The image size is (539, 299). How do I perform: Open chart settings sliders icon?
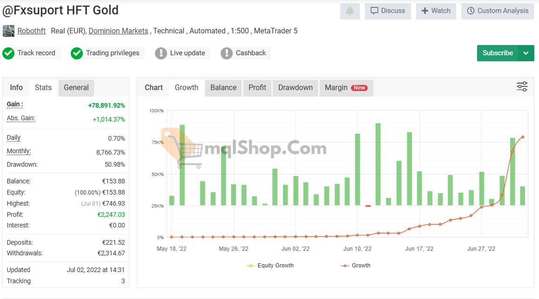(x=522, y=87)
